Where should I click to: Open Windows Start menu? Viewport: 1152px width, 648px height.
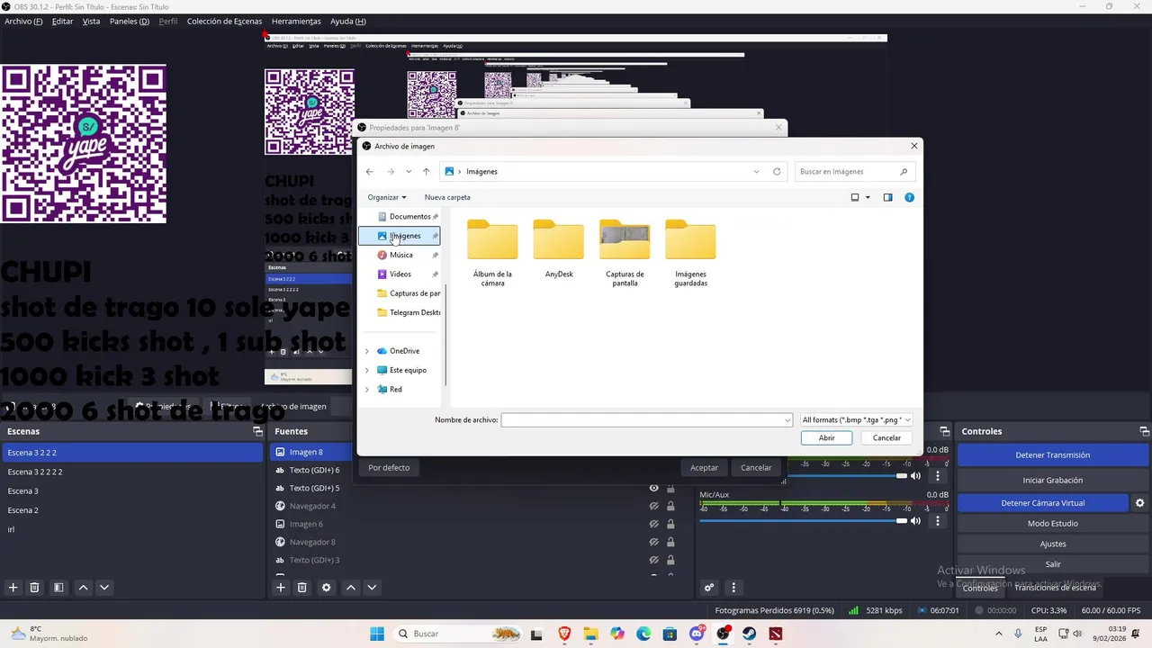pyautogui.click(x=377, y=634)
